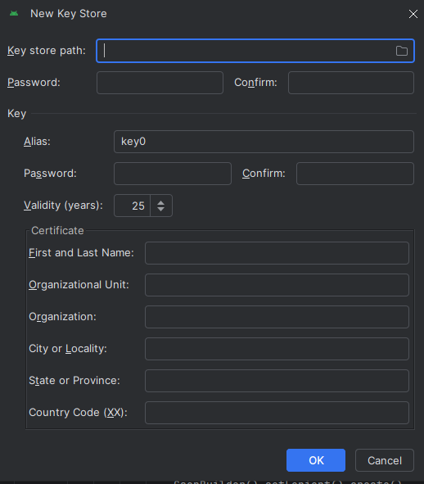
Task: Select the key store Confirm password field
Action: click(351, 83)
